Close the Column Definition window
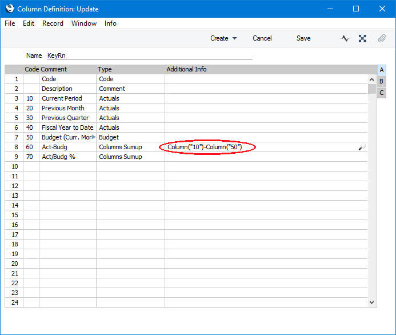396x335 pixels. pyautogui.click(x=382, y=9)
